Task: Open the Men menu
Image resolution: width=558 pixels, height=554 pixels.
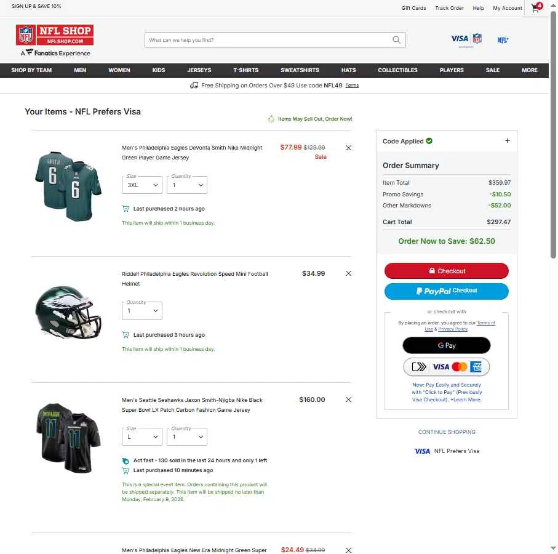Action: pos(80,70)
